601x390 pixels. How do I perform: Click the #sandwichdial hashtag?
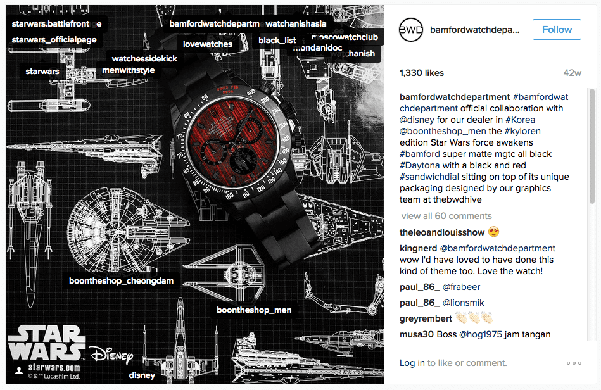coord(429,177)
